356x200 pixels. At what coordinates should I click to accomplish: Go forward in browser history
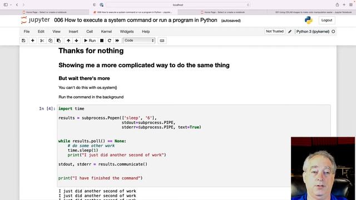[x=23, y=4]
